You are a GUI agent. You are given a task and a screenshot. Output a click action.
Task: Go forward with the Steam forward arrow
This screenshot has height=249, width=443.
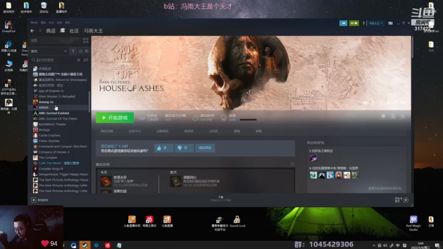click(x=40, y=31)
